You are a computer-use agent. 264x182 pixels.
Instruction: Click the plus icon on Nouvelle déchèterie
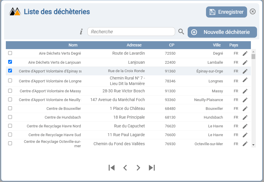click(194, 32)
